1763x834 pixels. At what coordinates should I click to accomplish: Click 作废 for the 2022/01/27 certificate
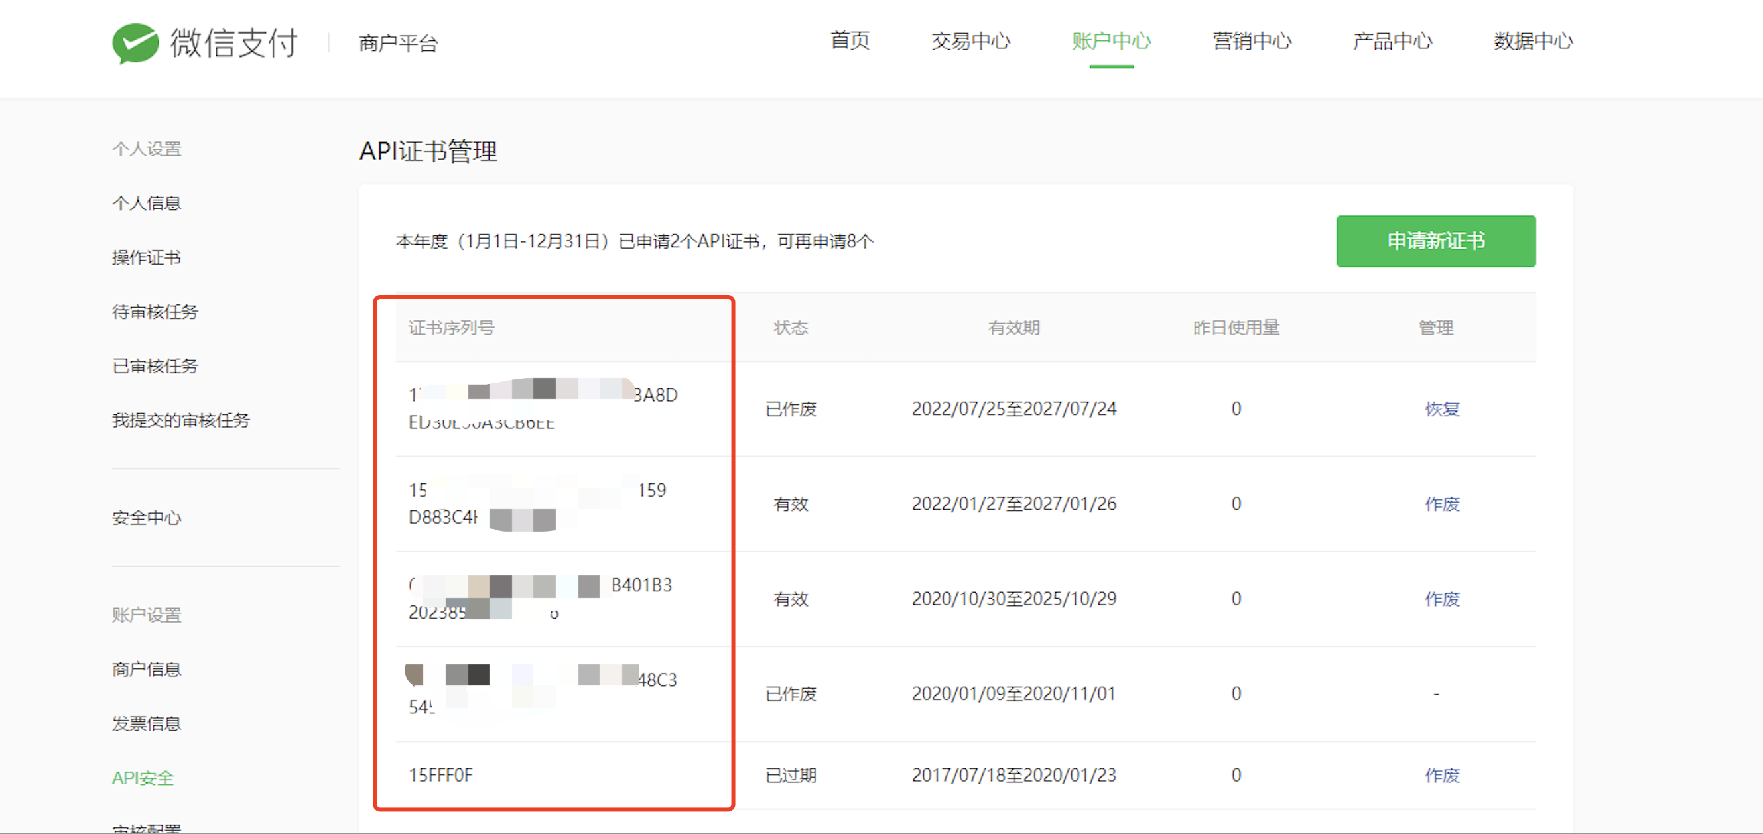coord(1441,505)
